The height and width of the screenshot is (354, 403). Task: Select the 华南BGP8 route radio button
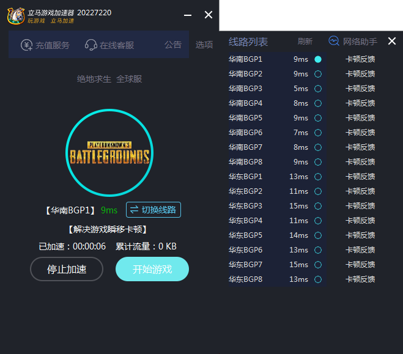click(318, 162)
